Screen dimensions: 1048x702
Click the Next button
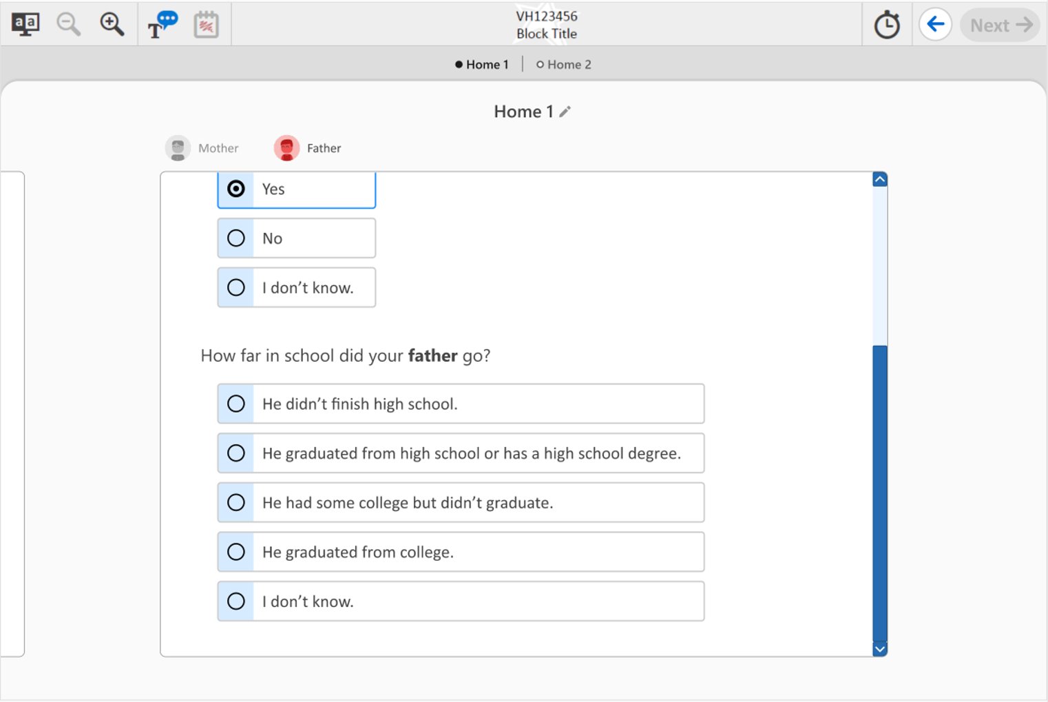click(x=1000, y=25)
